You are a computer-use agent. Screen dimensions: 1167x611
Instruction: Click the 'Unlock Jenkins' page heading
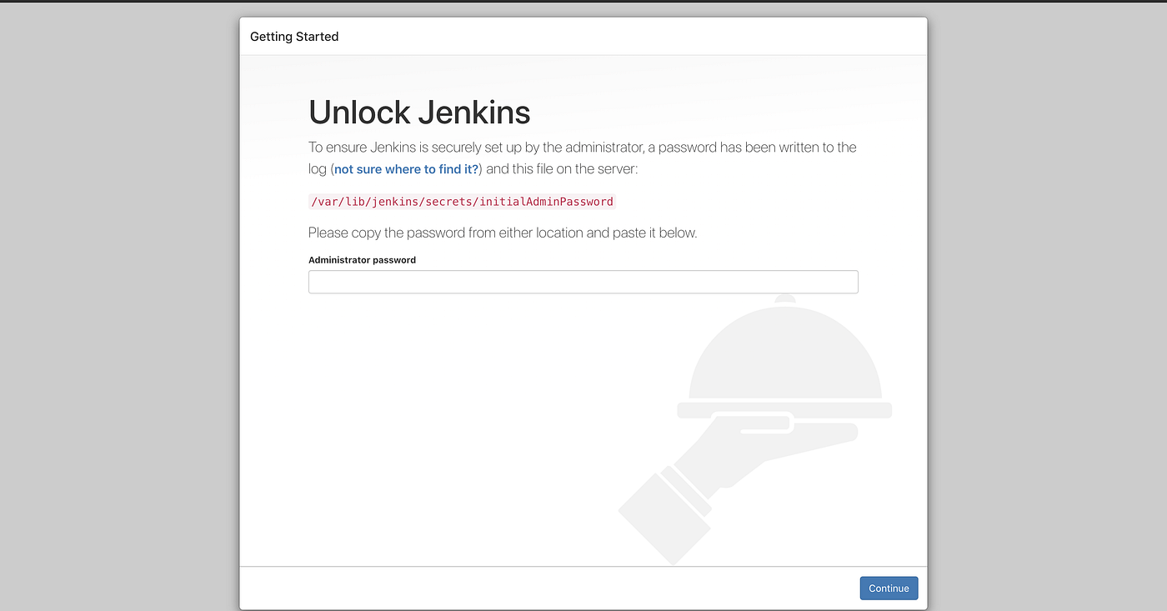[x=419, y=112]
